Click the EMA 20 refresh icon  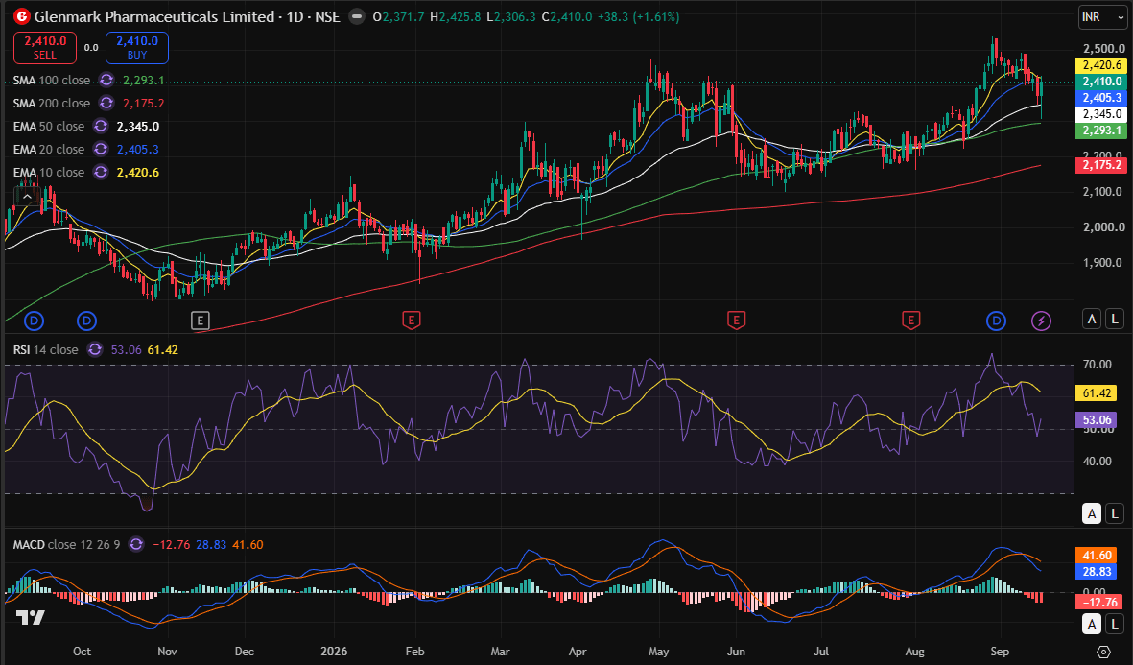point(101,150)
